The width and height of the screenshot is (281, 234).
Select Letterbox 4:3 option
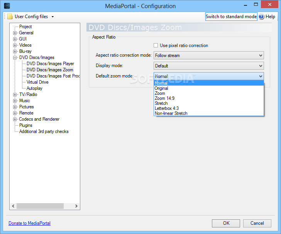(209, 108)
